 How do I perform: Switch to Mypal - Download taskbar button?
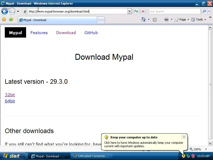(x=49, y=156)
